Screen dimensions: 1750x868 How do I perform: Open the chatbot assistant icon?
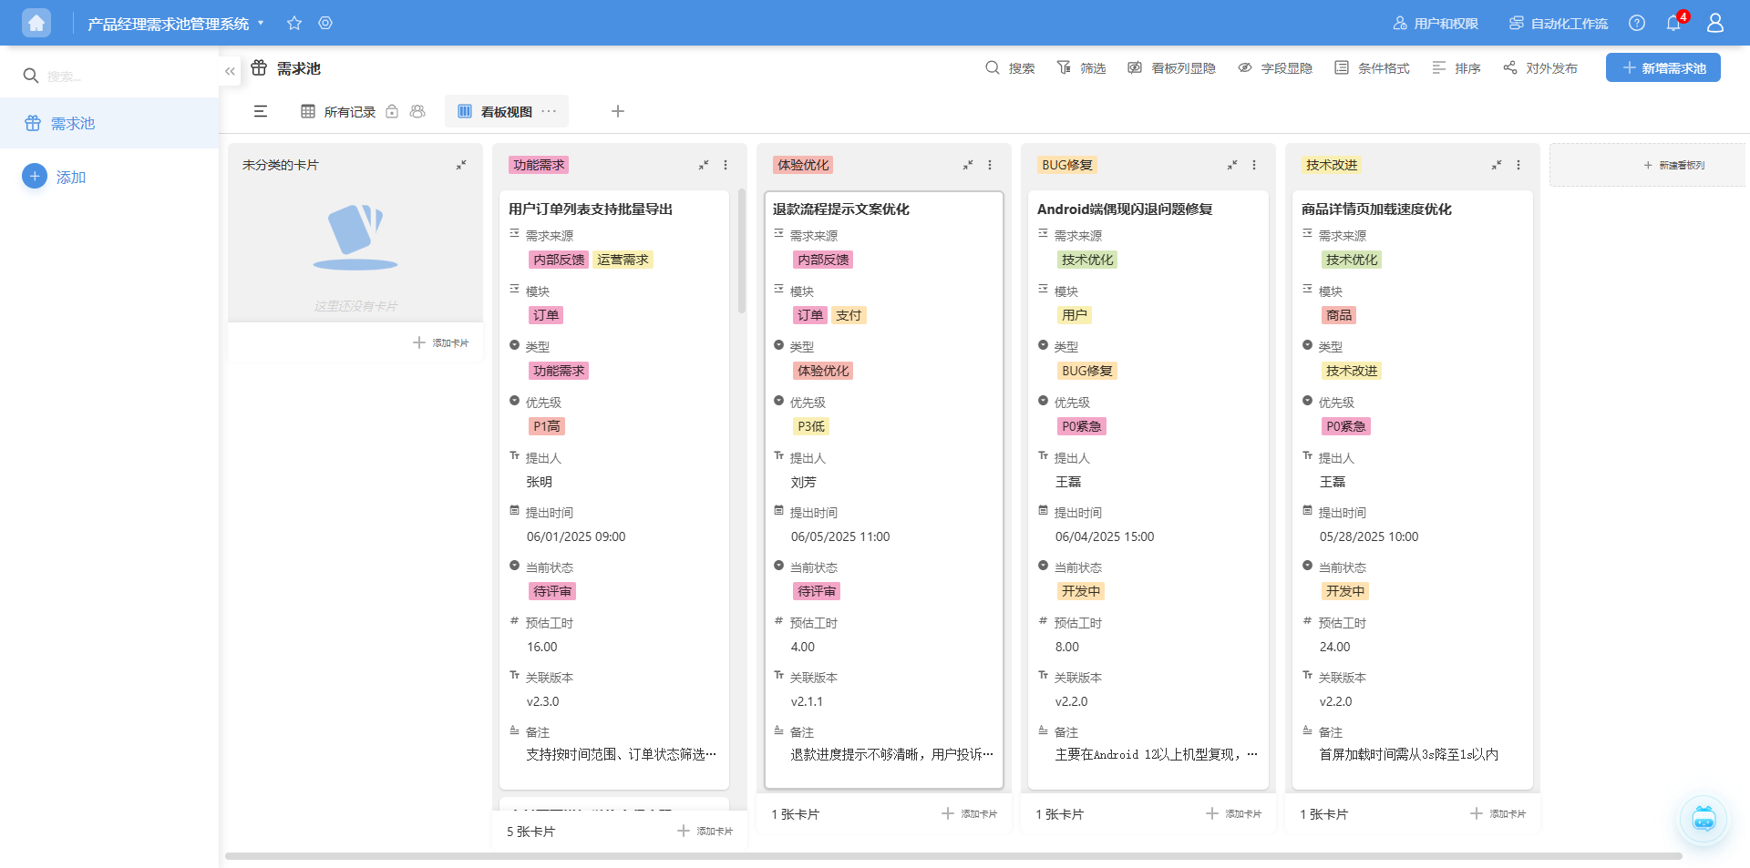pyautogui.click(x=1704, y=819)
